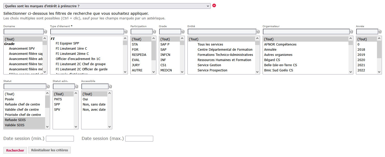The height and width of the screenshot is (157, 385).
Task: Select Bégard CS organizer
Action: (x=306, y=60)
